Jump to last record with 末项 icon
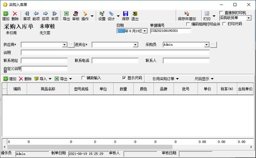The width and height of the screenshot is (256, 158). 55,16
